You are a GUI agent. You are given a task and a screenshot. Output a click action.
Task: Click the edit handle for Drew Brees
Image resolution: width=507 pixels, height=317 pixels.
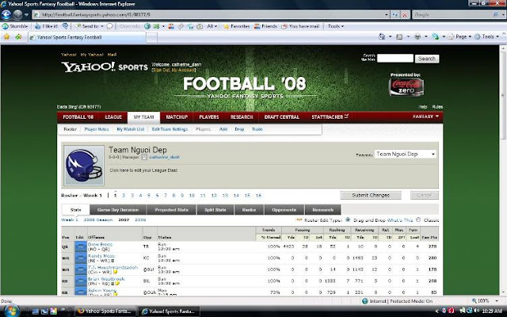[81, 246]
